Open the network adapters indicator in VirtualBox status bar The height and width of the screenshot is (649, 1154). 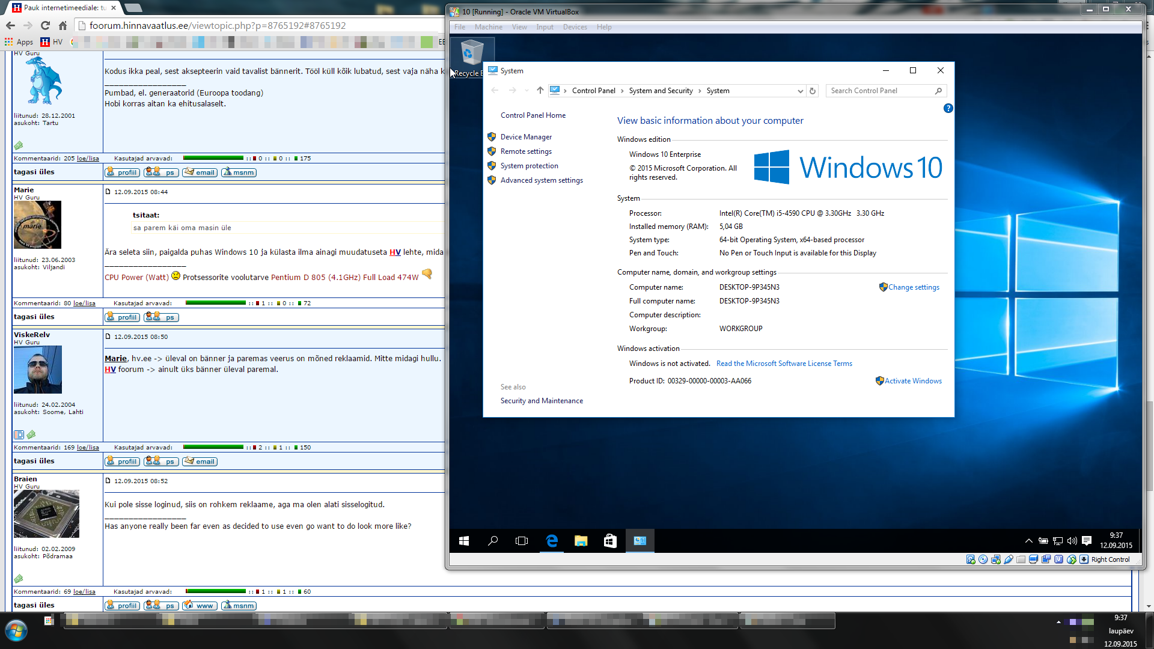(x=996, y=559)
